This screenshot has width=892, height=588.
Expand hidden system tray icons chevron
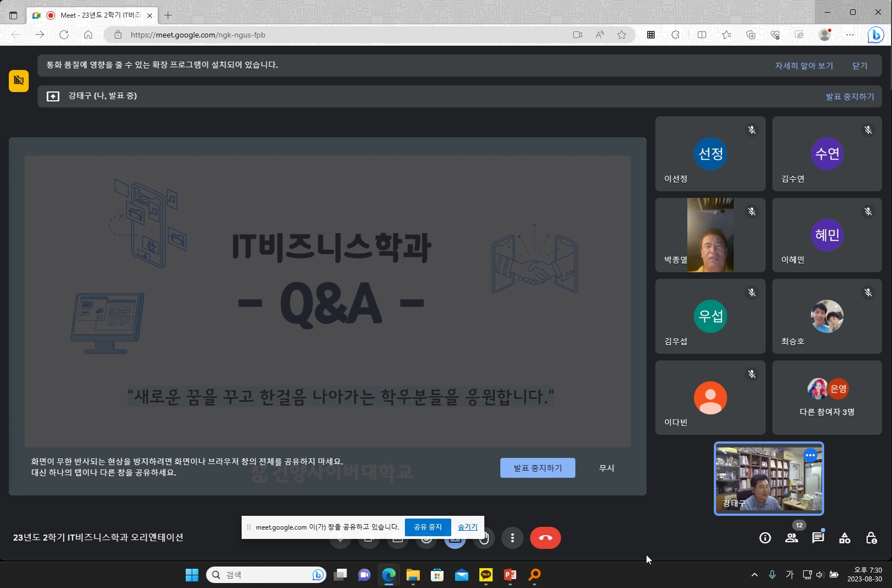754,575
